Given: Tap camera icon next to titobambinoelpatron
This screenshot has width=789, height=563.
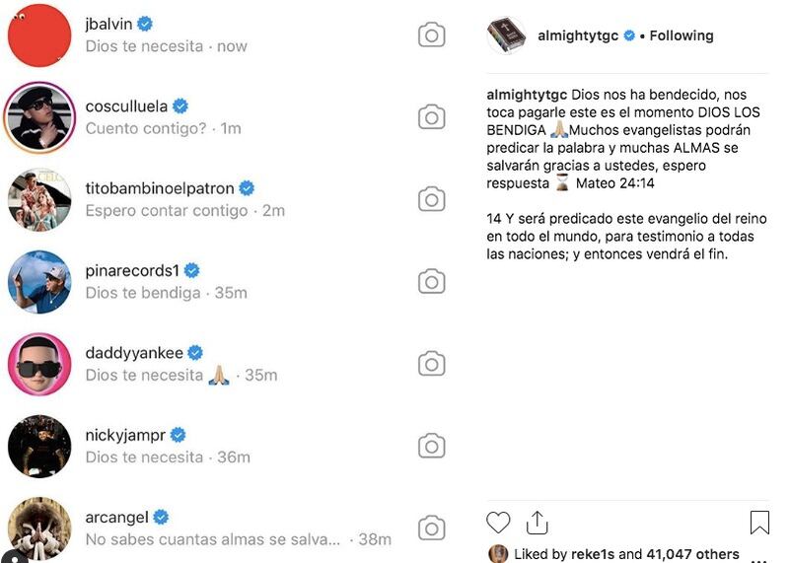Looking at the screenshot, I should (x=431, y=199).
